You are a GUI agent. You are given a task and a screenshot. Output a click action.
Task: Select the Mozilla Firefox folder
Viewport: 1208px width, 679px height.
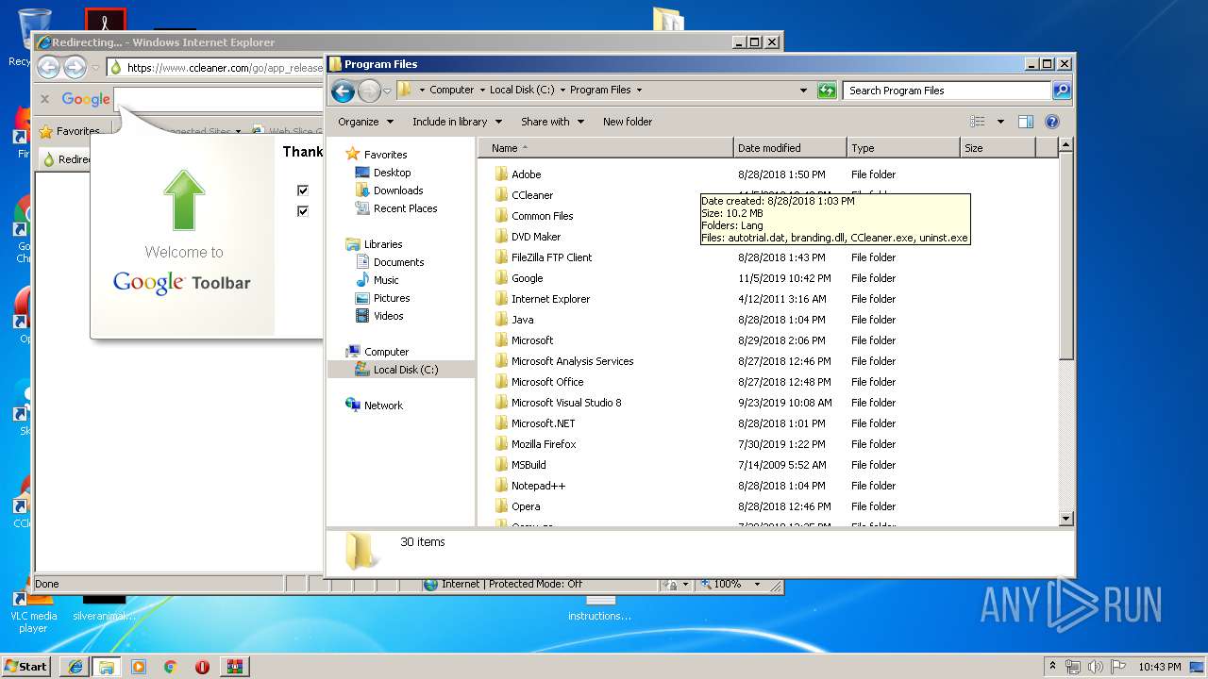544,444
